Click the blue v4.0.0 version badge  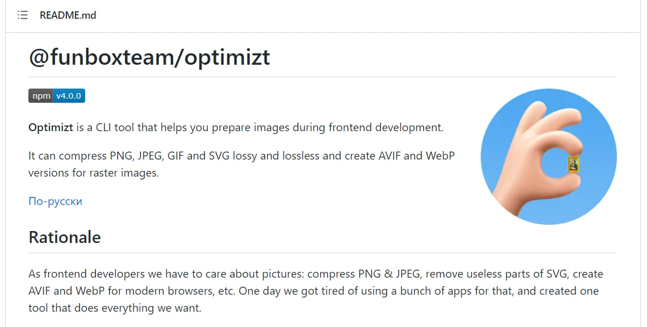pos(69,95)
